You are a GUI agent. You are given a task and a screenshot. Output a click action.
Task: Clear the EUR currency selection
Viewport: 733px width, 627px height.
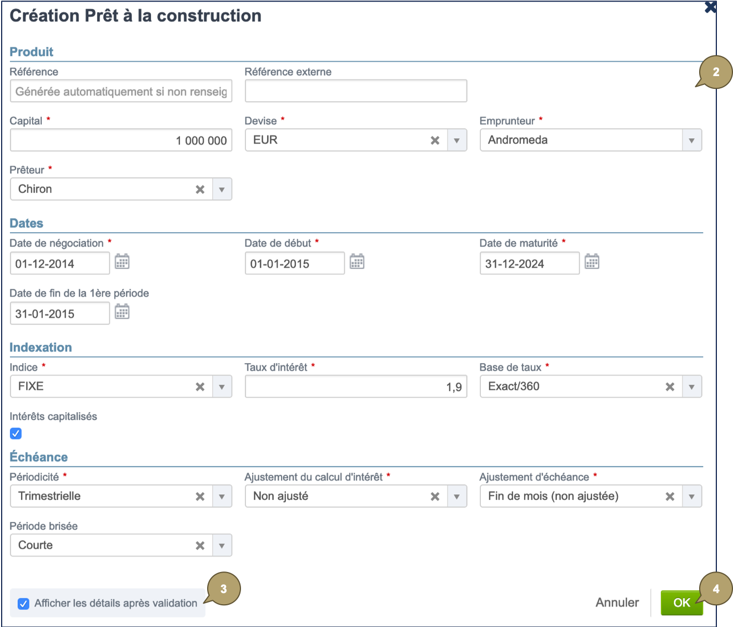pos(435,140)
